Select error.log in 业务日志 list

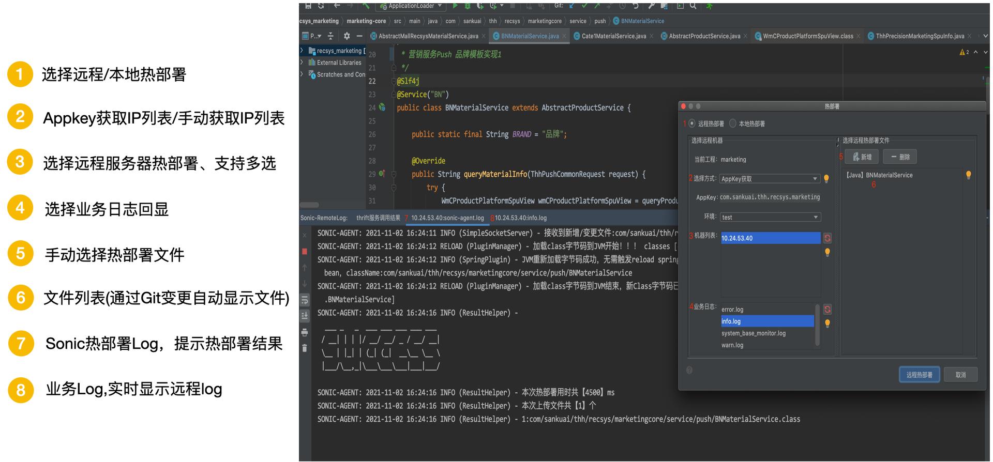coord(768,310)
